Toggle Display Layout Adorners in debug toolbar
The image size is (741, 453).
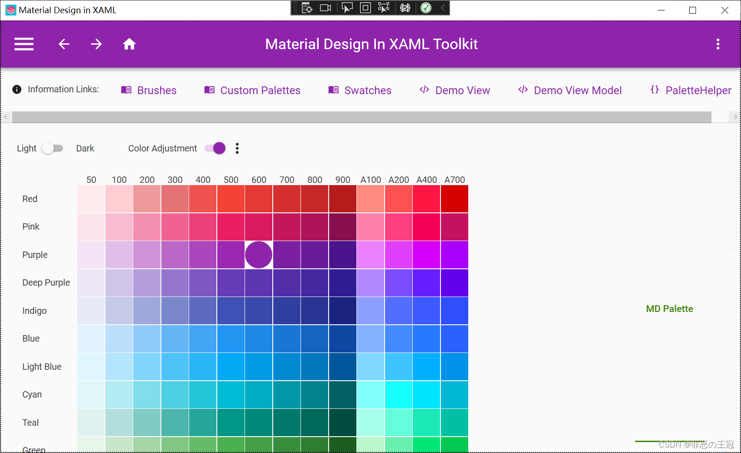pyautogui.click(x=365, y=8)
